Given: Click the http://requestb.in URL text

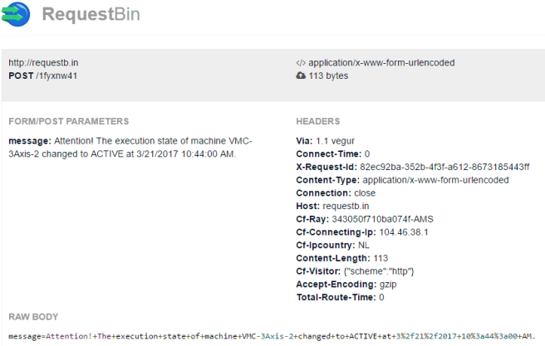Looking at the screenshot, I should (x=43, y=63).
